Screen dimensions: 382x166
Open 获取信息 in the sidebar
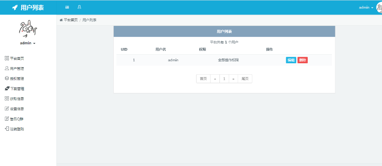[x=14, y=99]
